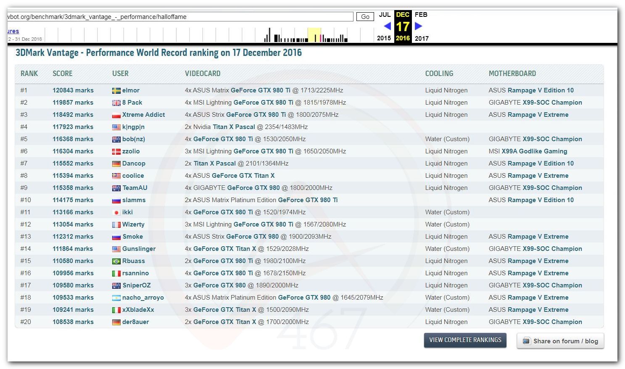The height and width of the screenshot is (369, 625).
Task: Open X99-SOC Champion in 8 Pack row
Action: pyautogui.click(x=552, y=103)
